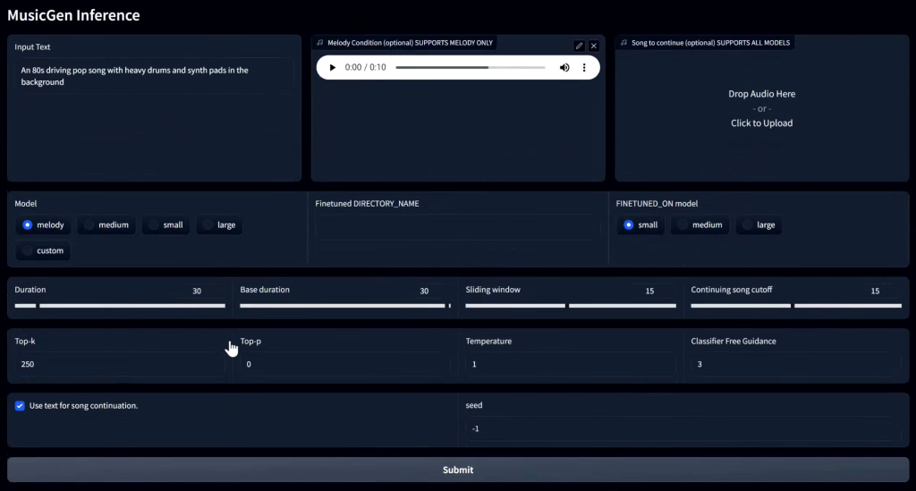Edit the melody condition audio clip
Screen dimensions: 916x491
pyautogui.click(x=579, y=46)
